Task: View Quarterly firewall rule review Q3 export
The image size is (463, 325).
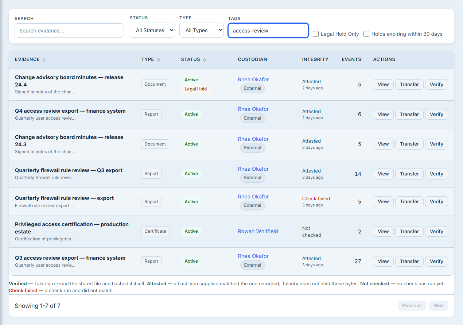Action: point(383,174)
